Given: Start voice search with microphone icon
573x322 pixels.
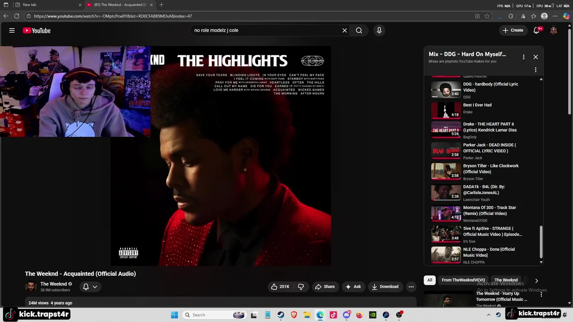Looking at the screenshot, I should pos(379,30).
